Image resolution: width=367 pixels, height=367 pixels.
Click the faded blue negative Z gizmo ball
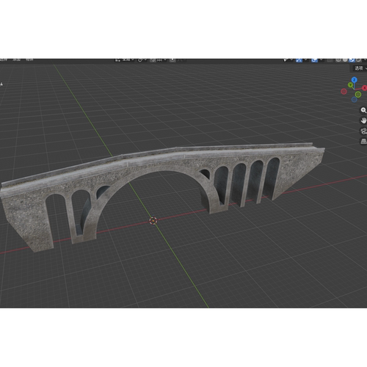(354, 99)
